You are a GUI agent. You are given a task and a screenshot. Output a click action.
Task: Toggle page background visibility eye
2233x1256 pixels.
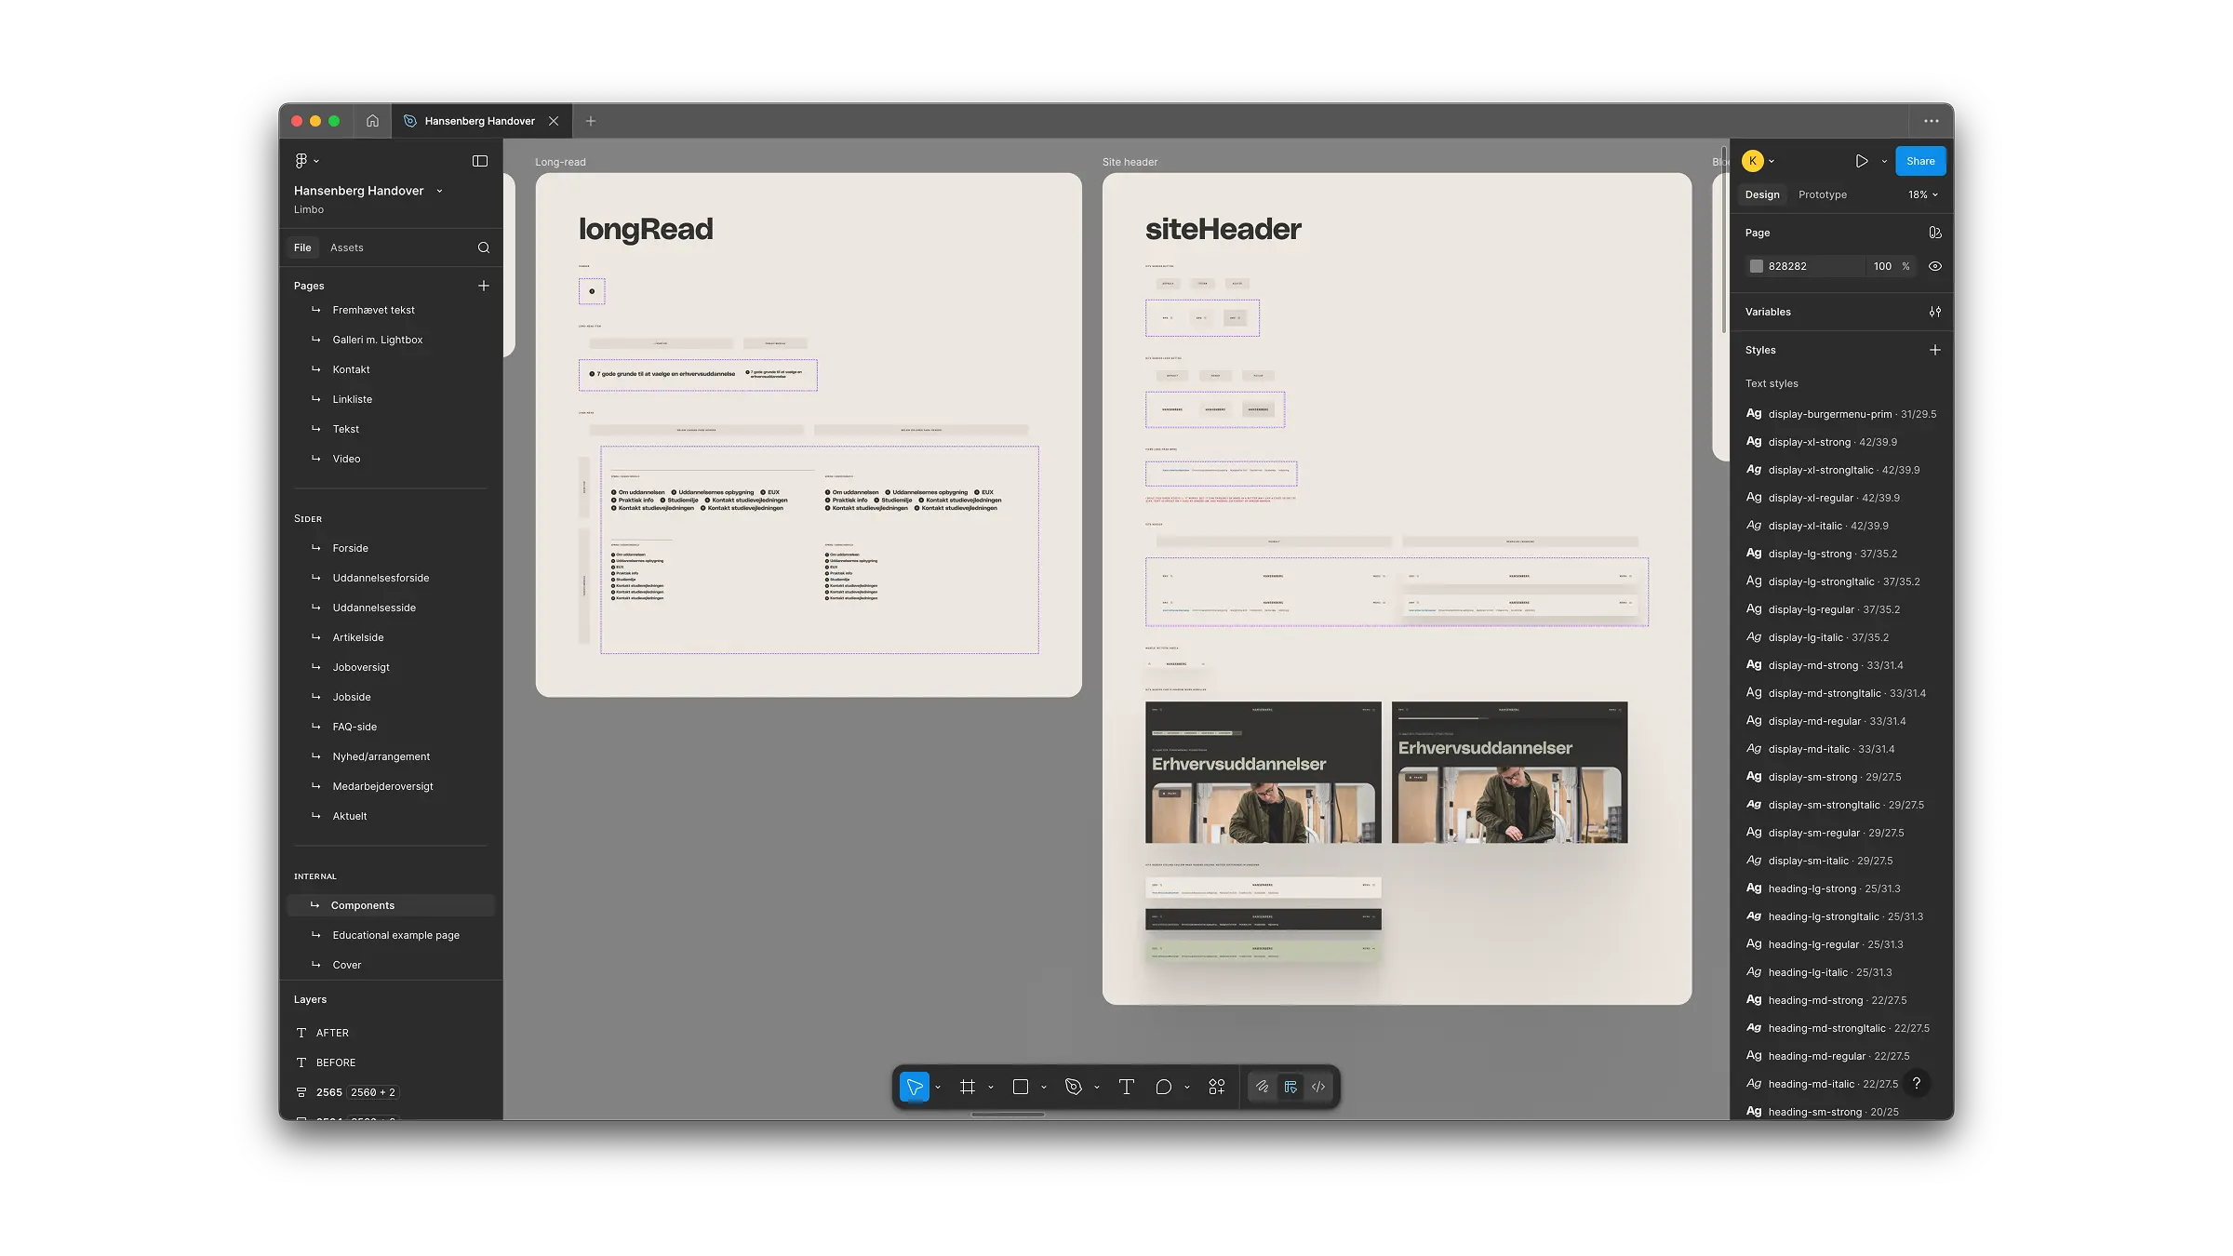pyautogui.click(x=1934, y=266)
